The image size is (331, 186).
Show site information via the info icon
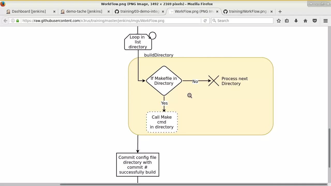tap(13, 21)
